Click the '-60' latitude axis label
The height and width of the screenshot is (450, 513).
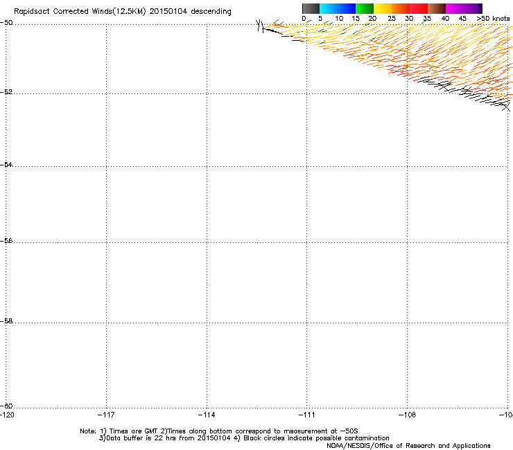tap(6, 406)
